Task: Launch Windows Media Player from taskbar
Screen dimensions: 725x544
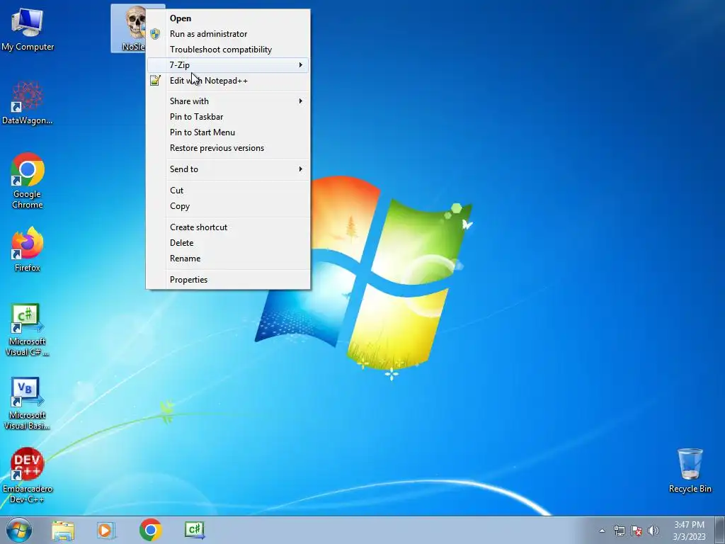Action: click(x=106, y=530)
